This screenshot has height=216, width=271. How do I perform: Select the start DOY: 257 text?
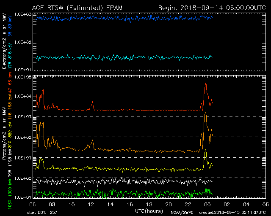tap(41, 212)
